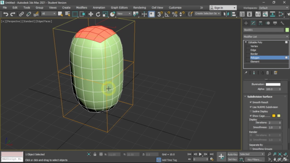Toggle the 3D Snaps icon
290x163 pixels.
(x=160, y=14)
